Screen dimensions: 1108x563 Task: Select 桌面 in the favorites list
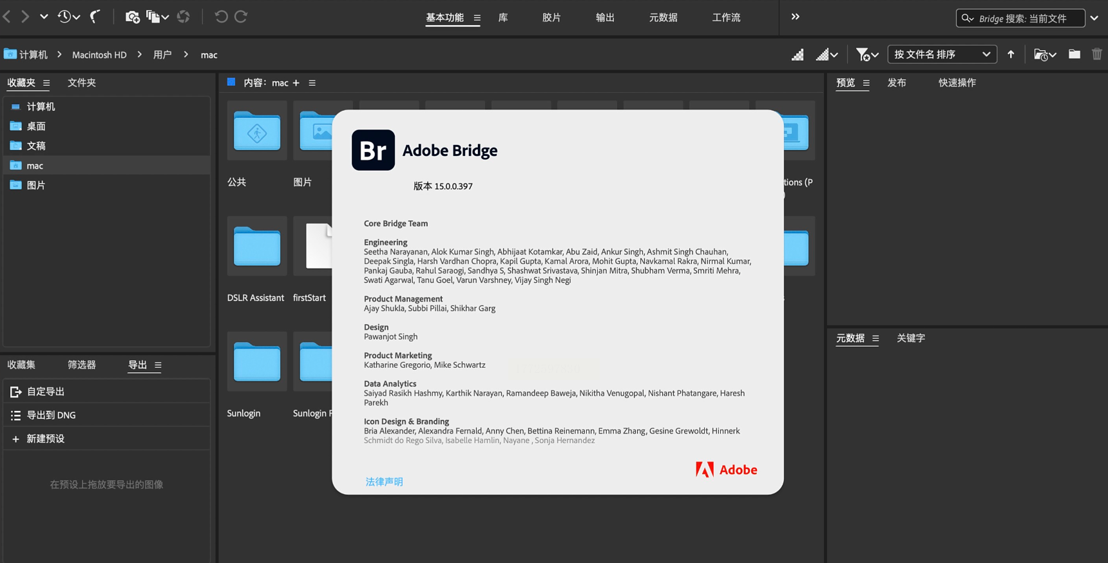pos(107,126)
